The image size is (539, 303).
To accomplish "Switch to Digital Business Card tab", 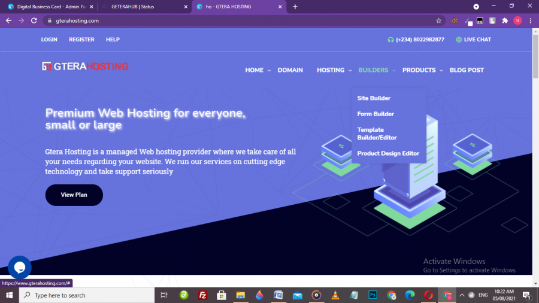I will pos(51,7).
